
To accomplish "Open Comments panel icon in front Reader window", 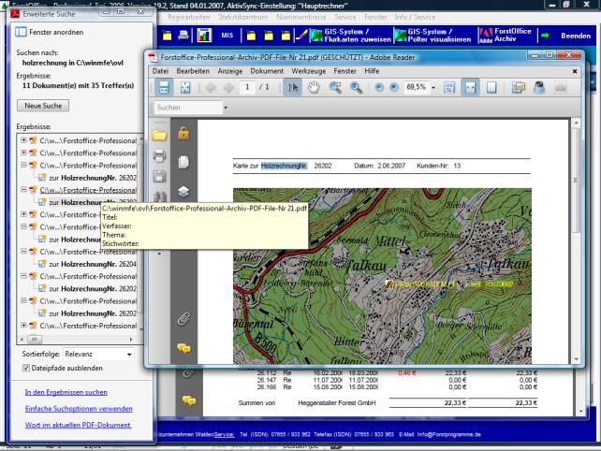I will click(184, 348).
